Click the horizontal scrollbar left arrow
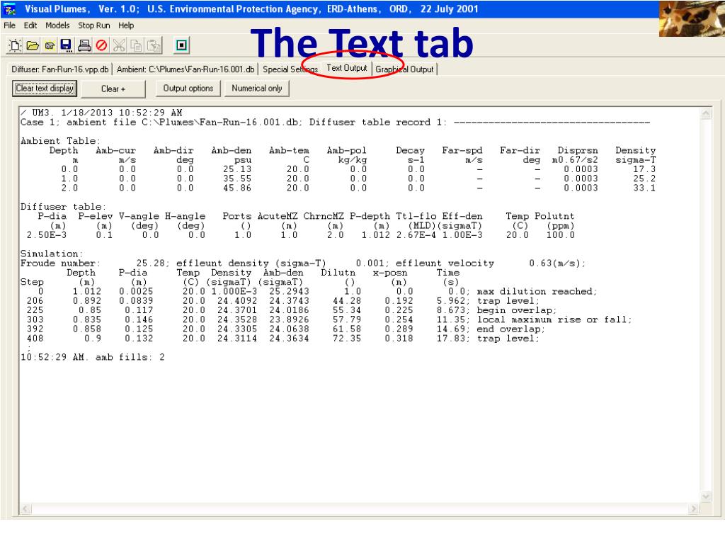Viewport: 725px width, 544px height. click(26, 509)
